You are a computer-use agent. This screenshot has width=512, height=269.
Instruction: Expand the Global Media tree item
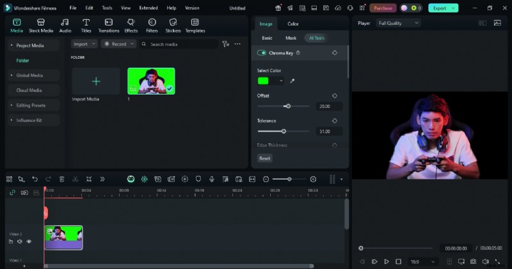[x=12, y=75]
